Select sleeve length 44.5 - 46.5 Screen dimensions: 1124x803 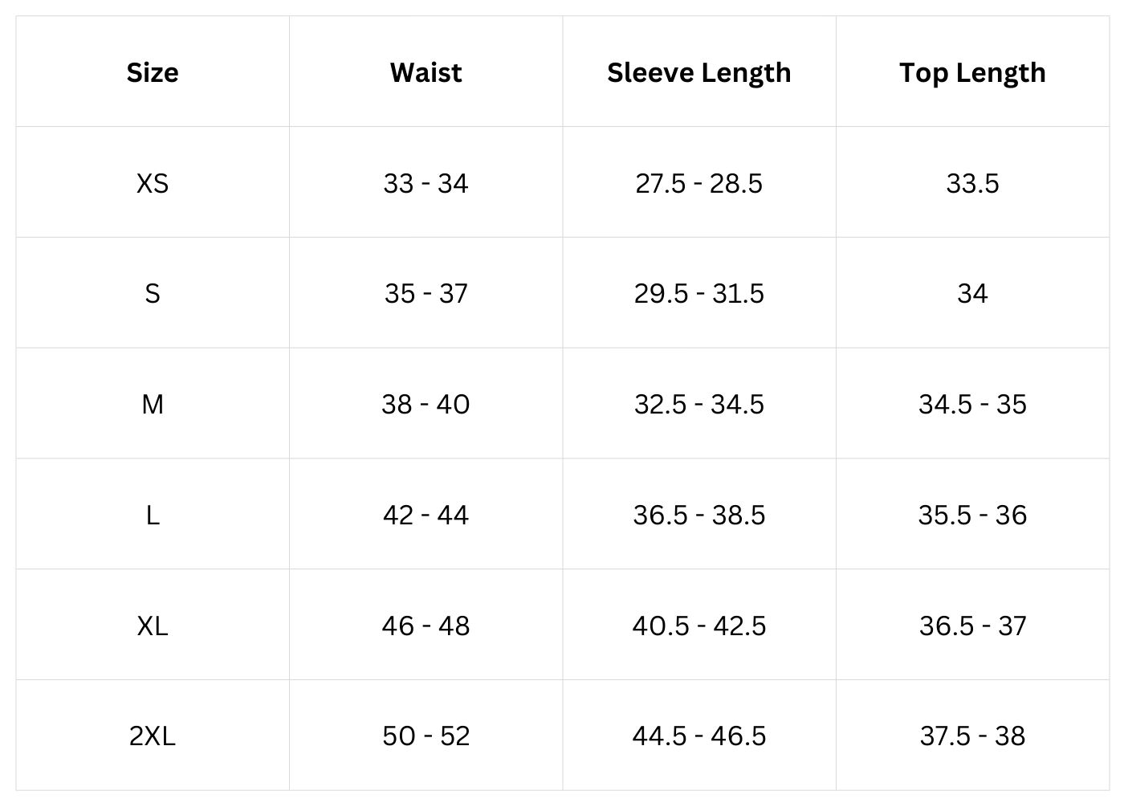698,736
